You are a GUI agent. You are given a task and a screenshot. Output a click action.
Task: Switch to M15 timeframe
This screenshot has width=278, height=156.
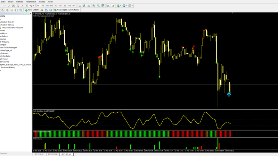47,6
